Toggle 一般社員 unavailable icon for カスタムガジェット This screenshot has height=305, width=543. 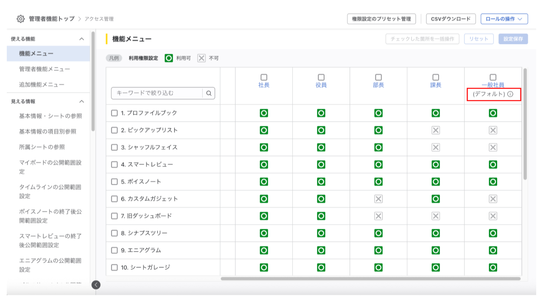pyautogui.click(x=493, y=199)
